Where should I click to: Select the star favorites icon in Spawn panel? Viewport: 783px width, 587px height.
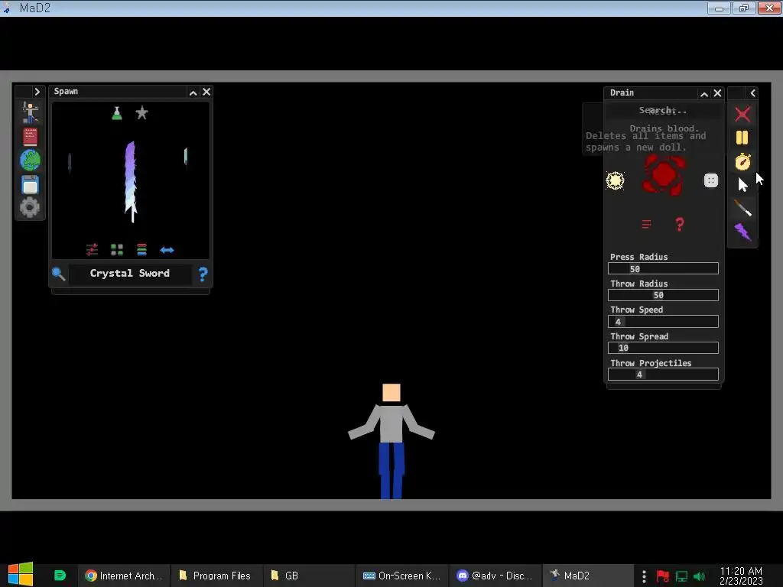[141, 113]
